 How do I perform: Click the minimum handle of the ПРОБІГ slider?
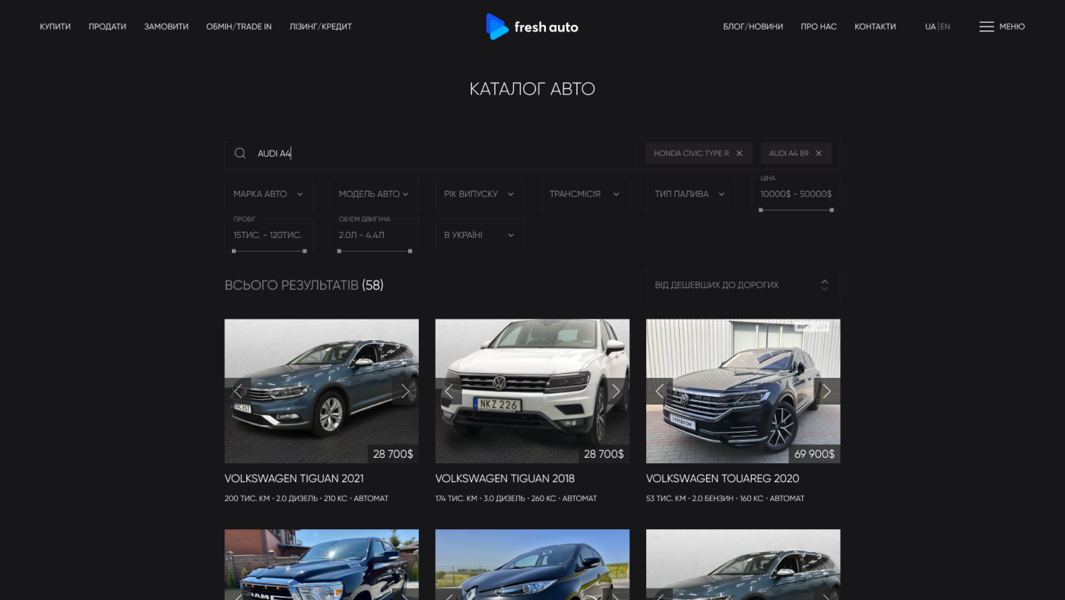tap(234, 251)
